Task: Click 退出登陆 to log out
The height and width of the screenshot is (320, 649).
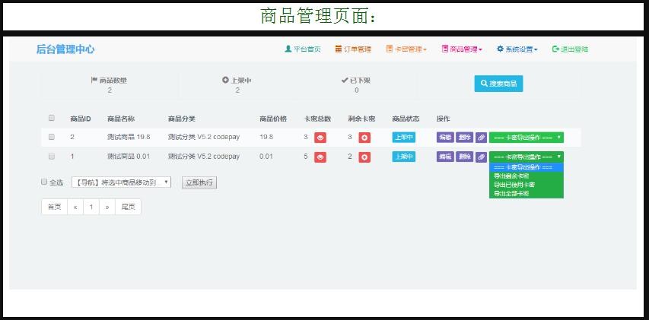Action: [x=570, y=49]
